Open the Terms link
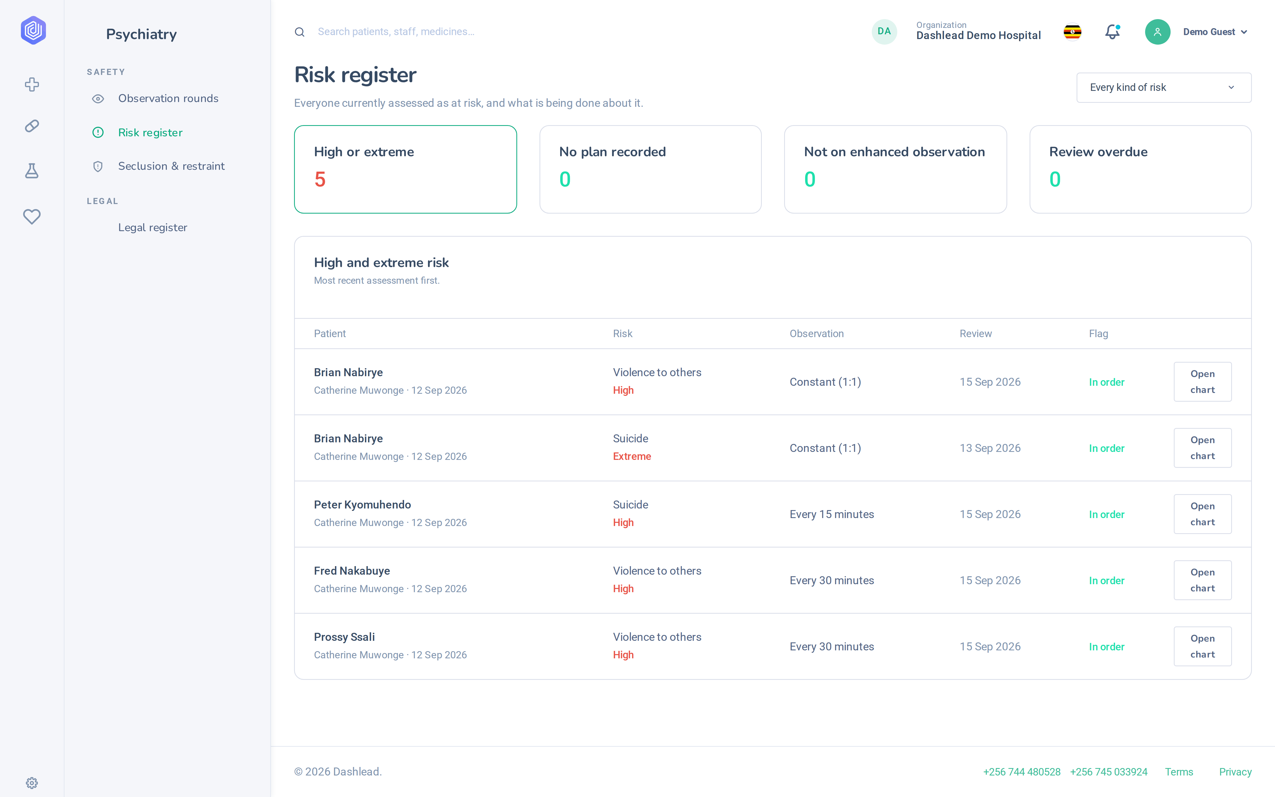The image size is (1275, 797). [x=1179, y=772]
